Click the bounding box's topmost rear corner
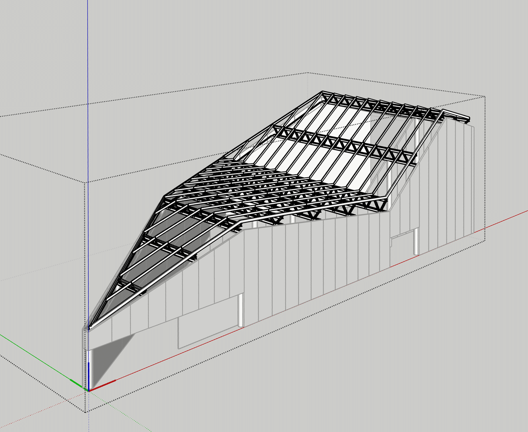This screenshot has height=432, width=528. [308, 73]
